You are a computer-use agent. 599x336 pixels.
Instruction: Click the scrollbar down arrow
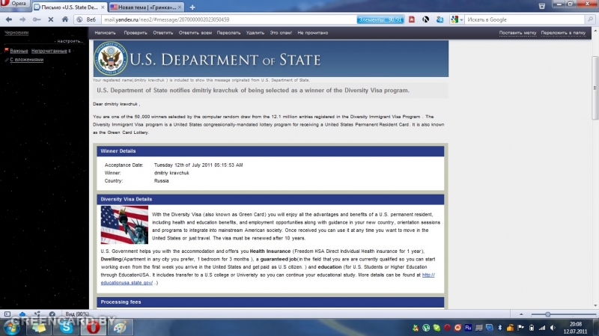point(595,306)
